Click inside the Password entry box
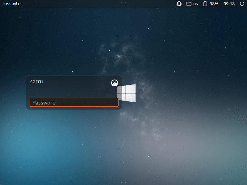Image resolution: width=247 pixels, height=185 pixels. 74,102
